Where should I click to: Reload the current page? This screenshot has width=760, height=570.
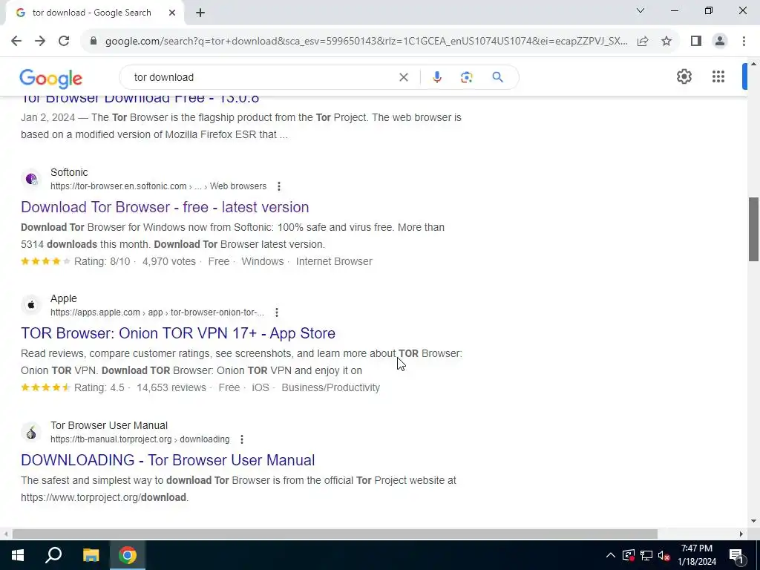(64, 41)
